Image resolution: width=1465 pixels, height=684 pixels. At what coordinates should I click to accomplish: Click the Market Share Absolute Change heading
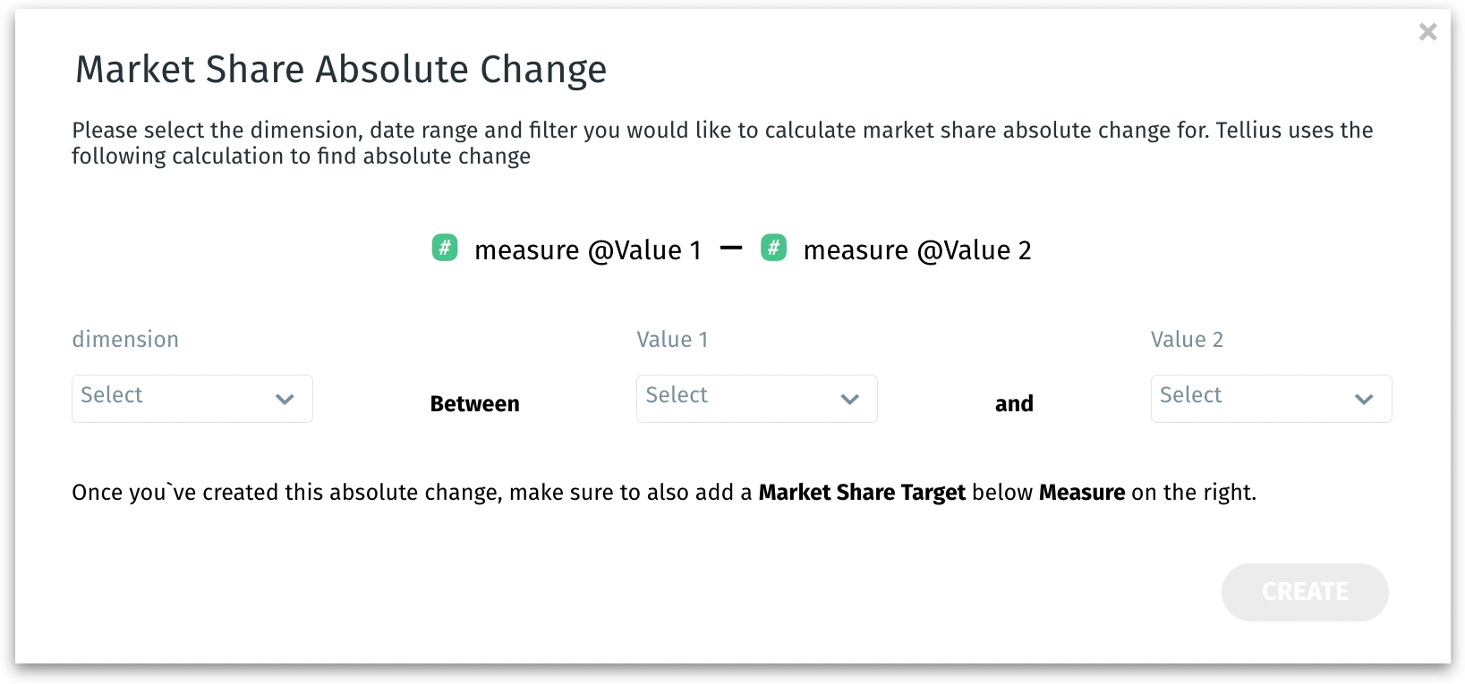[x=341, y=70]
